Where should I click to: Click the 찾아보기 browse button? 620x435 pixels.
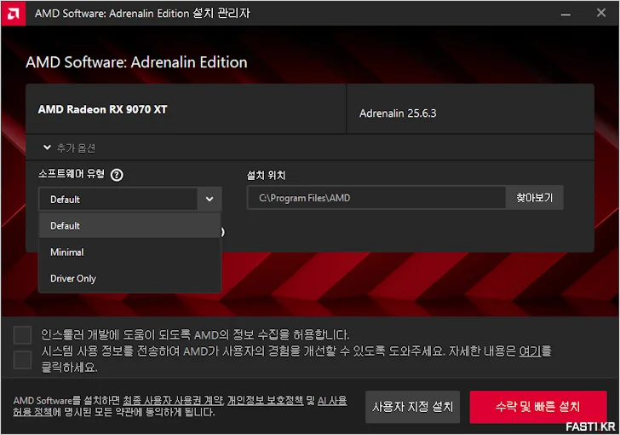tap(534, 197)
